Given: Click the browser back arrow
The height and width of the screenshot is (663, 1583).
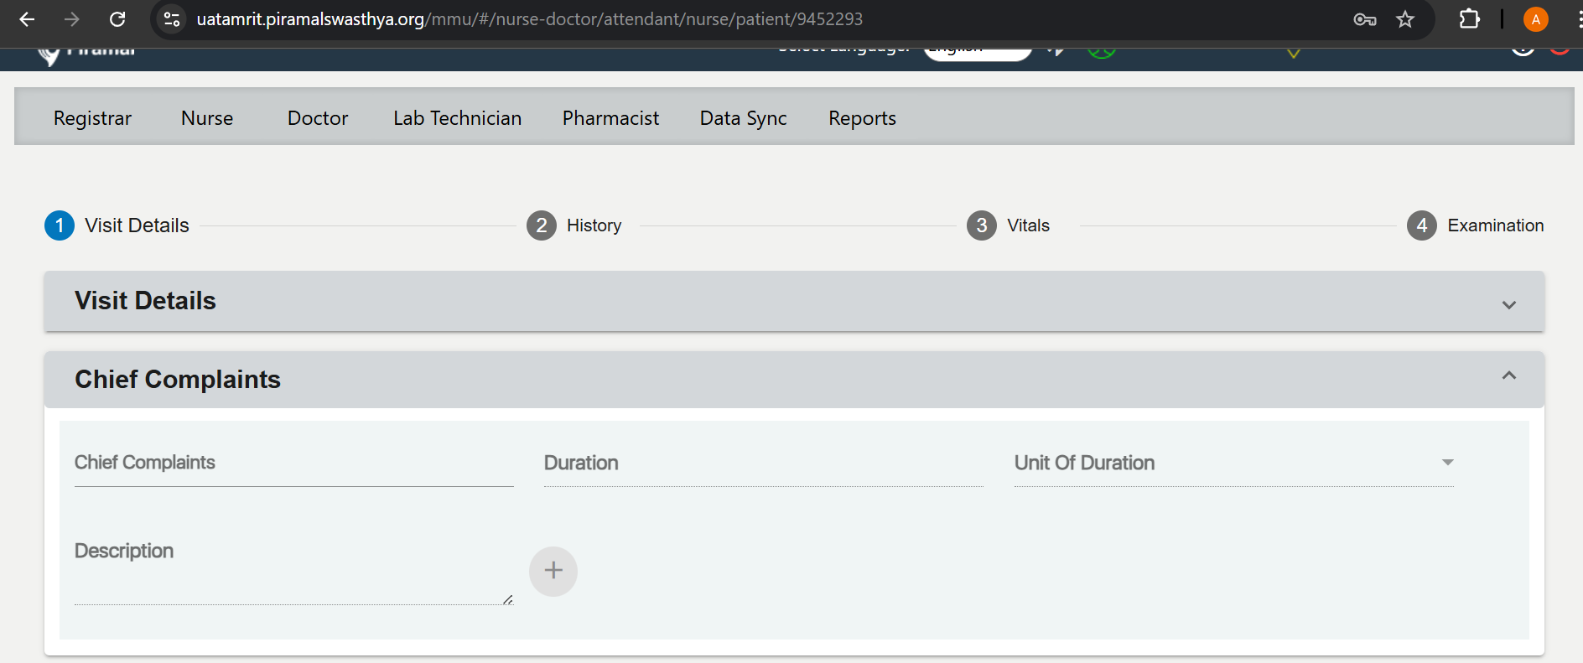Looking at the screenshot, I should point(27,19).
